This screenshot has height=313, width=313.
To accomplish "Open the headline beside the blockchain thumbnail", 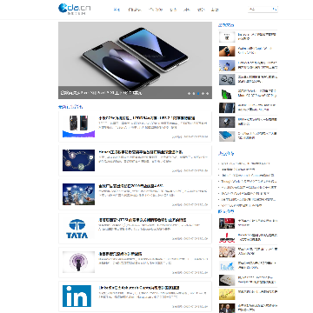I will pyautogui.click(x=141, y=152).
